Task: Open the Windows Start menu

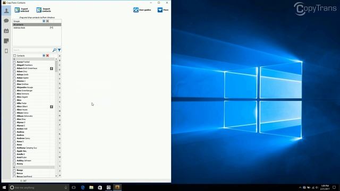Action: pyautogui.click(x=4, y=187)
